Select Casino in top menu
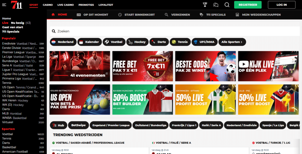Image resolution: width=302 pixels, height=154 pixels. click(48, 5)
